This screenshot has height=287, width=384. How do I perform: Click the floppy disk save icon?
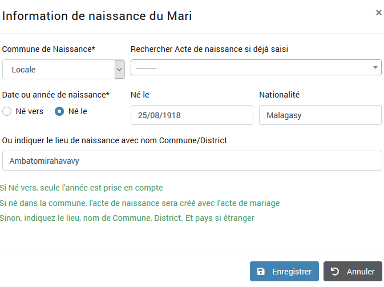click(261, 272)
